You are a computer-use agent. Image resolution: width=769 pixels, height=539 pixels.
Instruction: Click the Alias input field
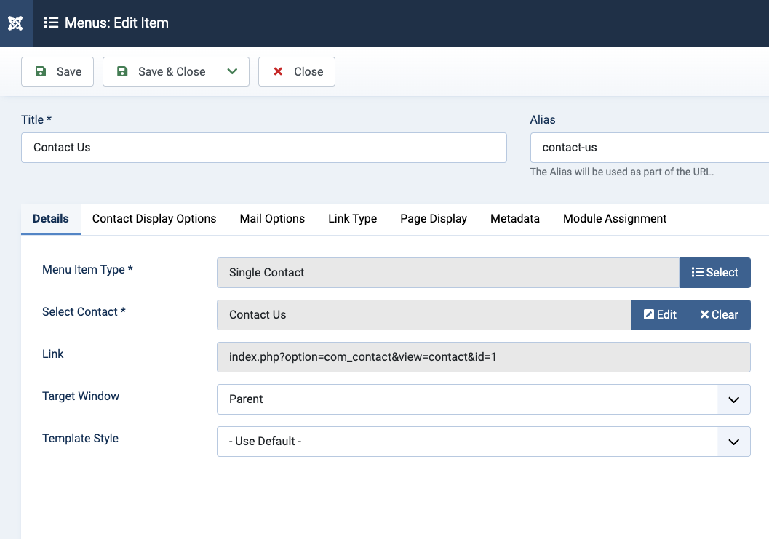(x=649, y=147)
